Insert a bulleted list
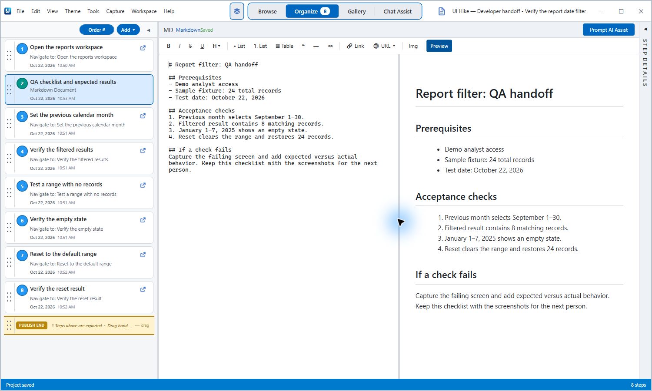The width and height of the screenshot is (652, 391). point(239,46)
